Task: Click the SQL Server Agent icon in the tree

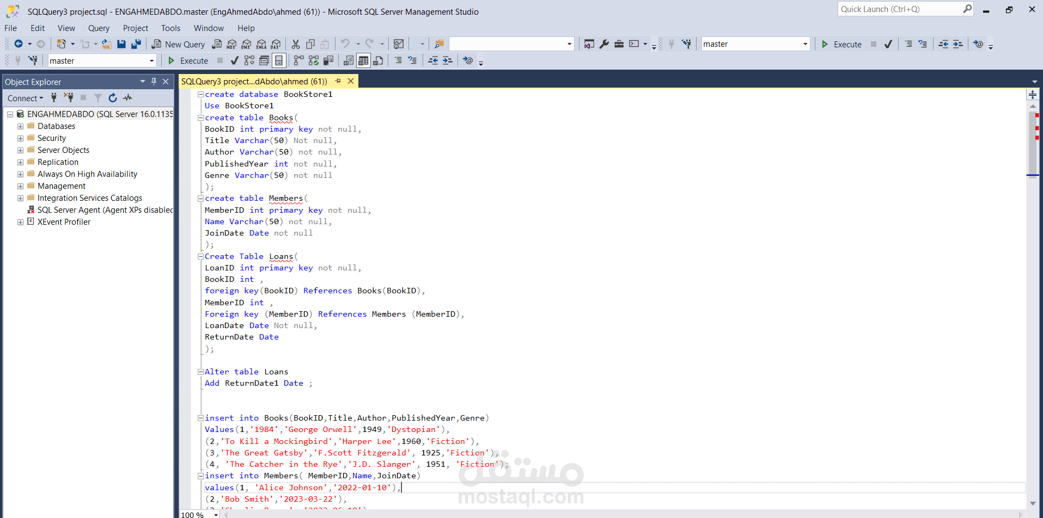Action: point(31,210)
